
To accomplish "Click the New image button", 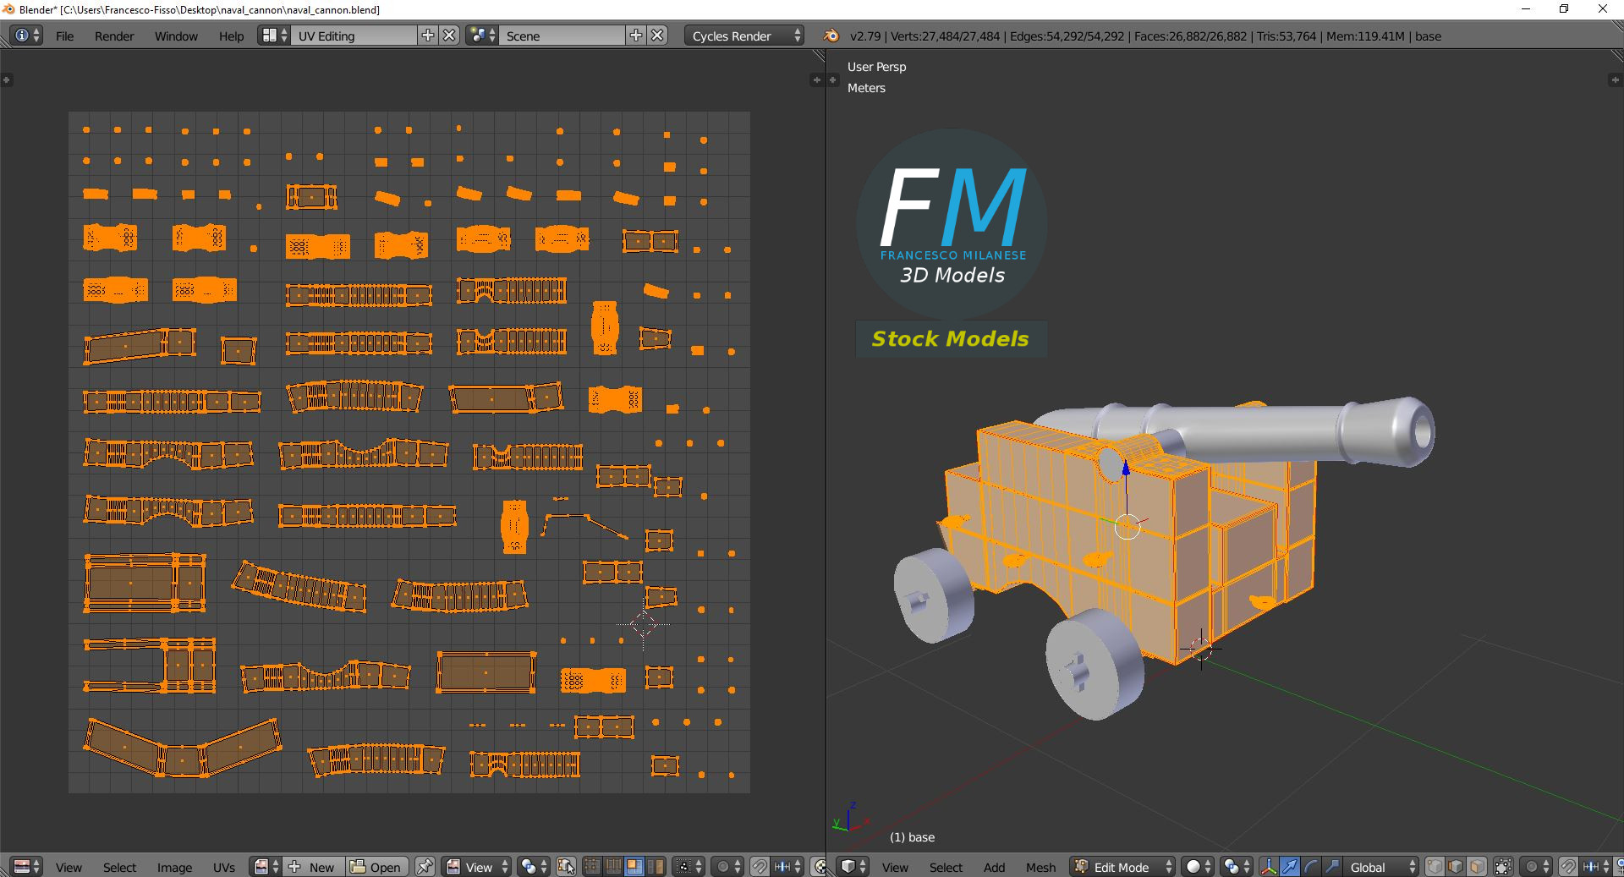I will (x=315, y=867).
